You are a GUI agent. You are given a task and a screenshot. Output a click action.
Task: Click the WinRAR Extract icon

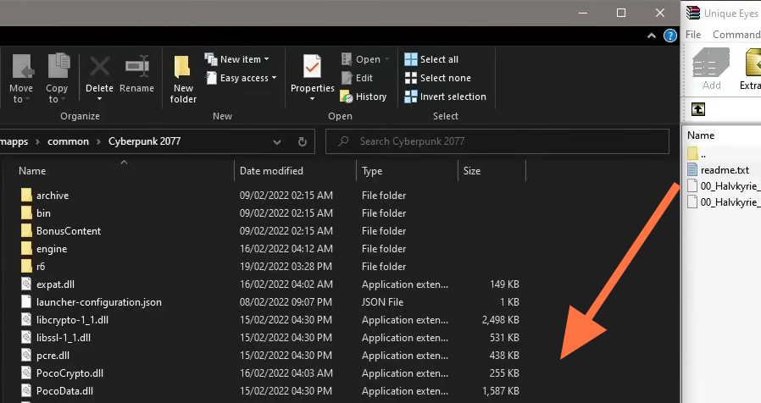(753, 63)
